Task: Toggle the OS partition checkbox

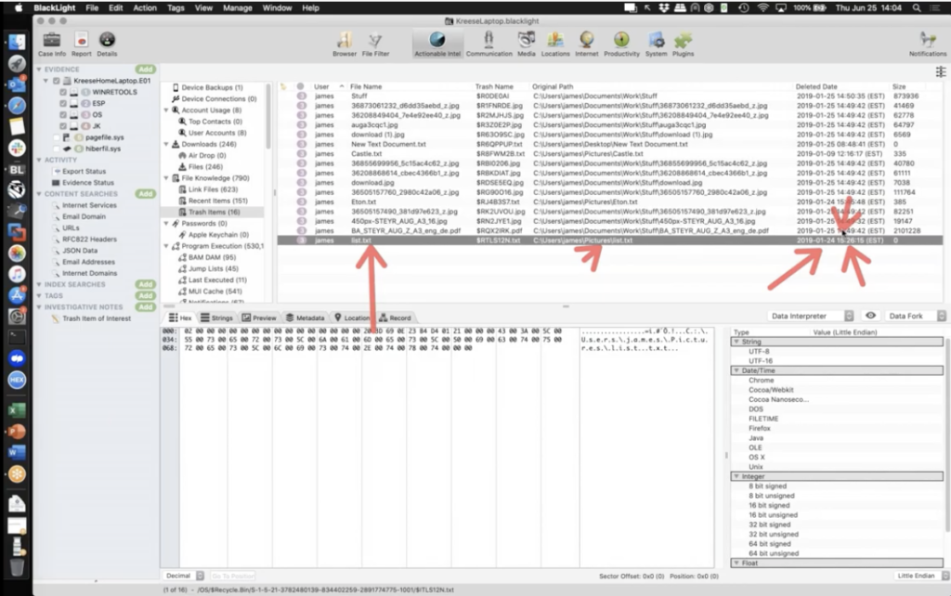Action: click(x=63, y=114)
